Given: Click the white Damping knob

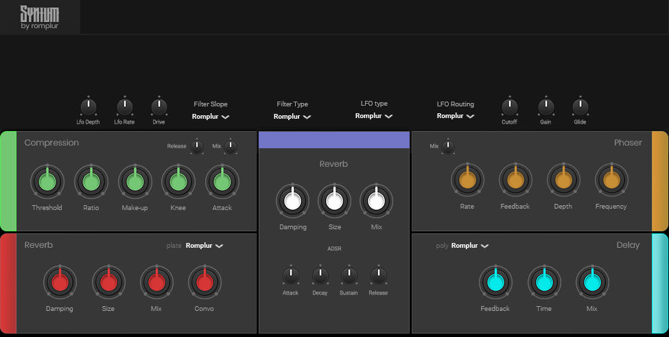Looking at the screenshot, I should tap(293, 201).
